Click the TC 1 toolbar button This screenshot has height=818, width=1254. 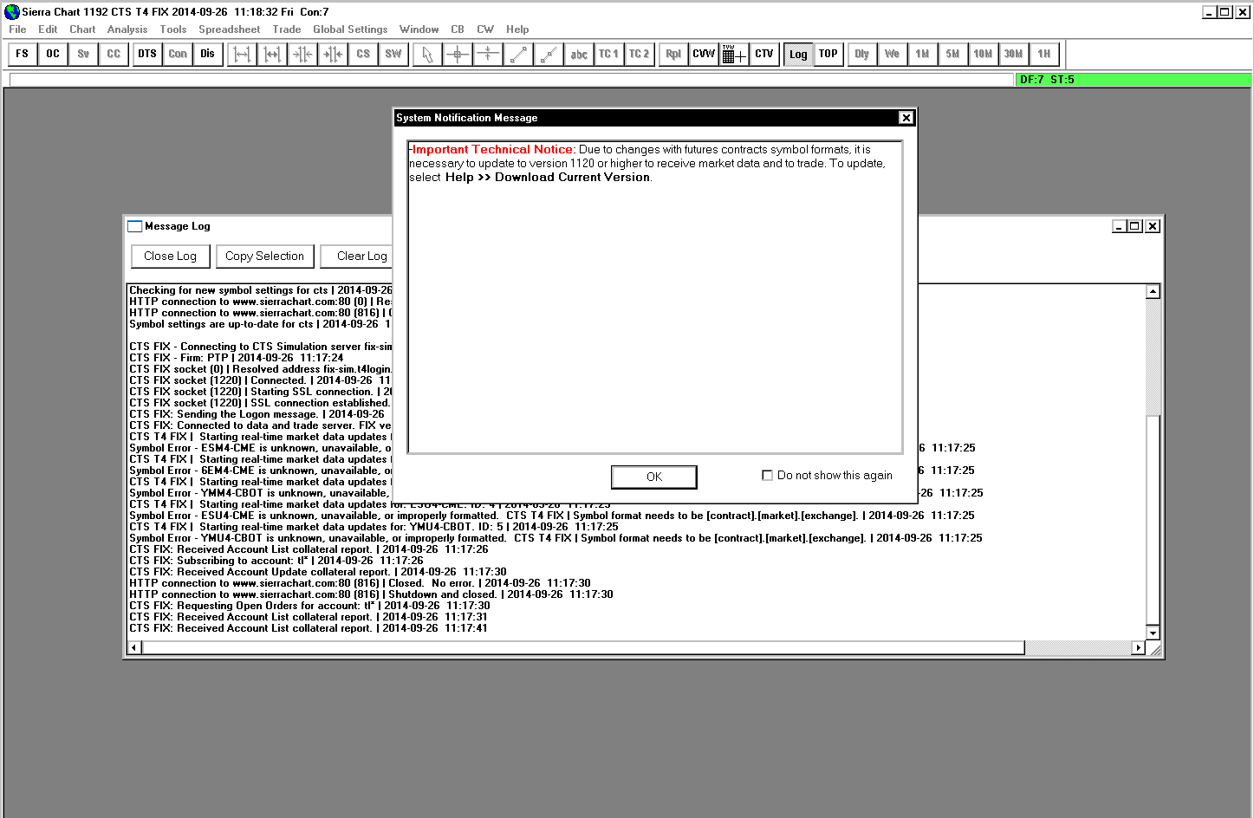609,54
